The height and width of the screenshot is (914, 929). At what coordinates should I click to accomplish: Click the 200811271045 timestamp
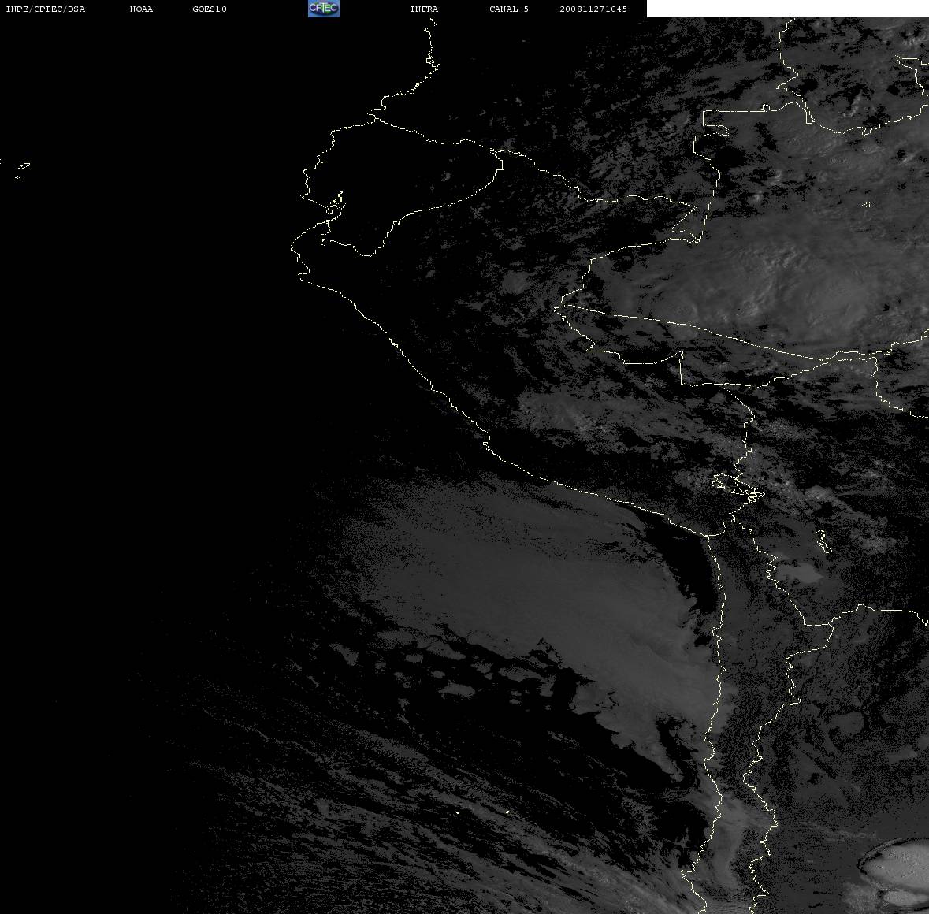click(x=593, y=9)
